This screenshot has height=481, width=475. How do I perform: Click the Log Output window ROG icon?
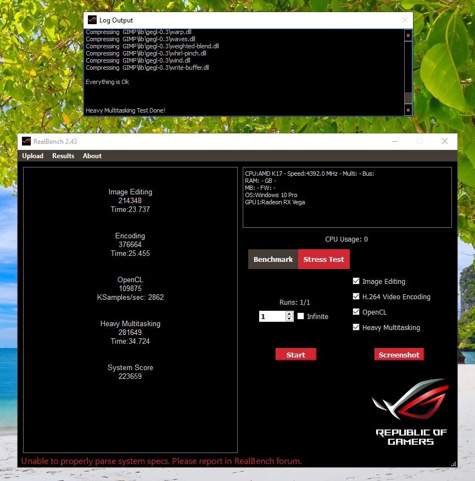[x=92, y=20]
